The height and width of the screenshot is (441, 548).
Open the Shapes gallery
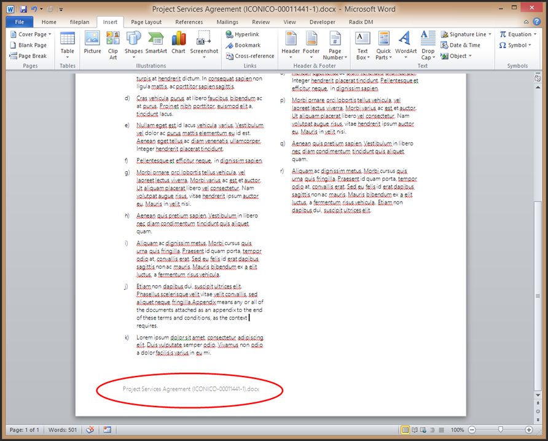(x=133, y=45)
